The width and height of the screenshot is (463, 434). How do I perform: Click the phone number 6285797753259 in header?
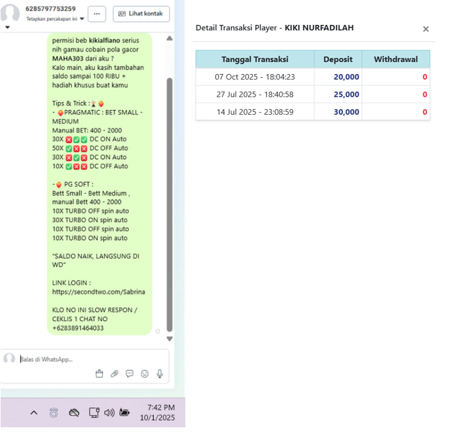(50, 9)
